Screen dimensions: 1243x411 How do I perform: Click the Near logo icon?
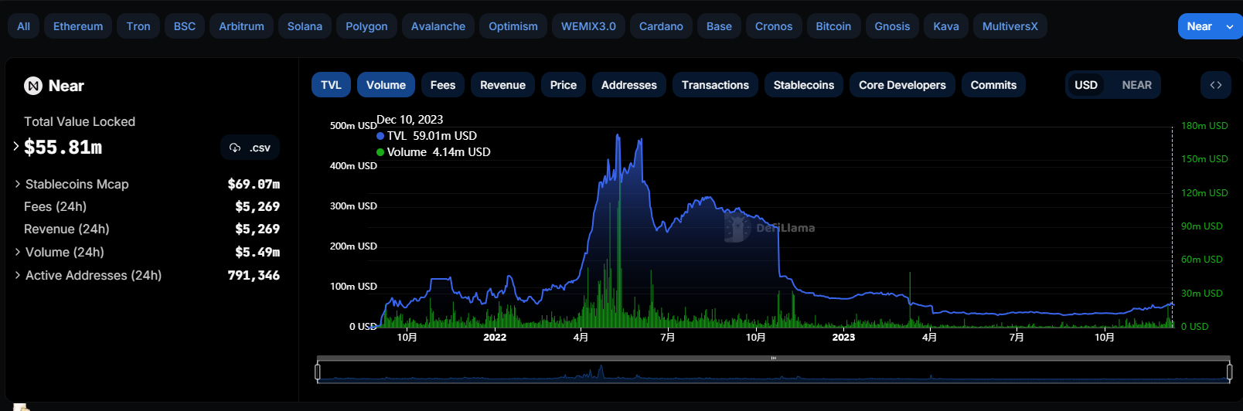33,86
